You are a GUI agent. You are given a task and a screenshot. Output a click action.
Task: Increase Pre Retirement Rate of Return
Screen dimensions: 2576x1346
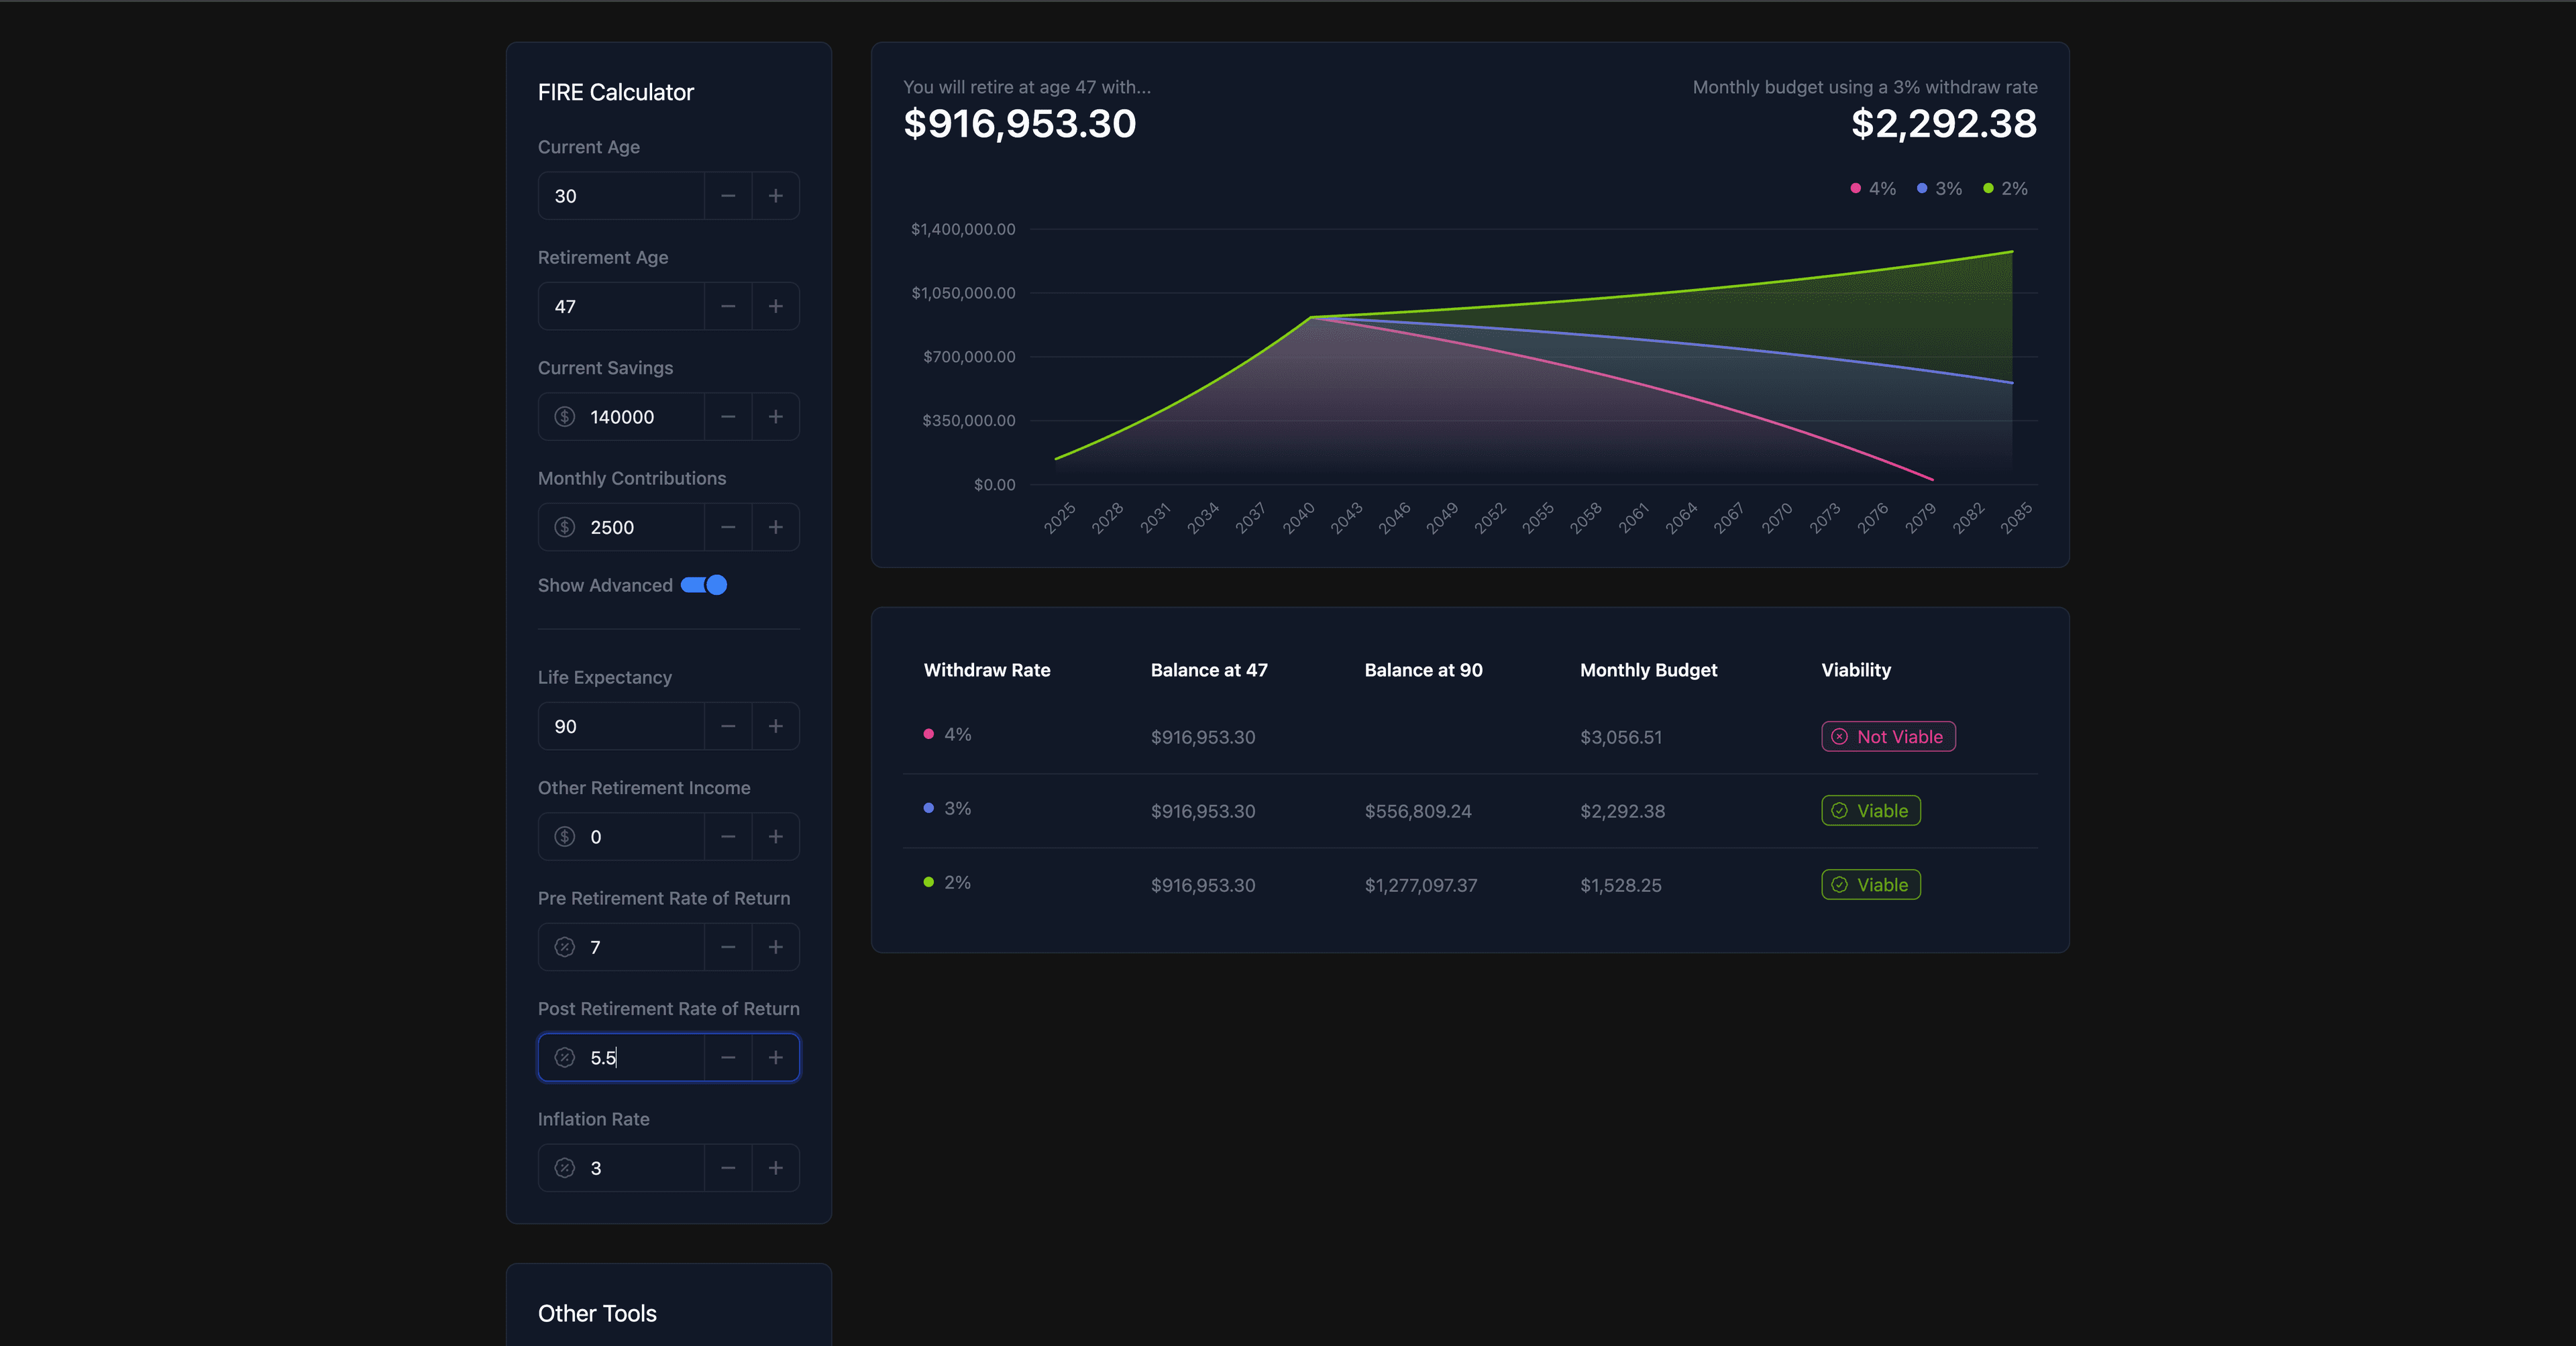tap(775, 947)
